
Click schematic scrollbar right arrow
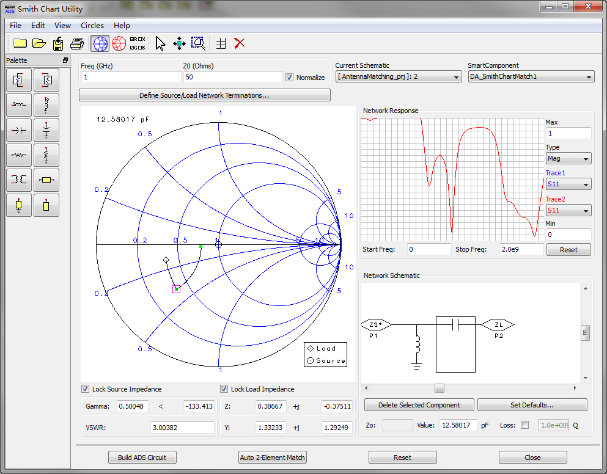(575, 388)
